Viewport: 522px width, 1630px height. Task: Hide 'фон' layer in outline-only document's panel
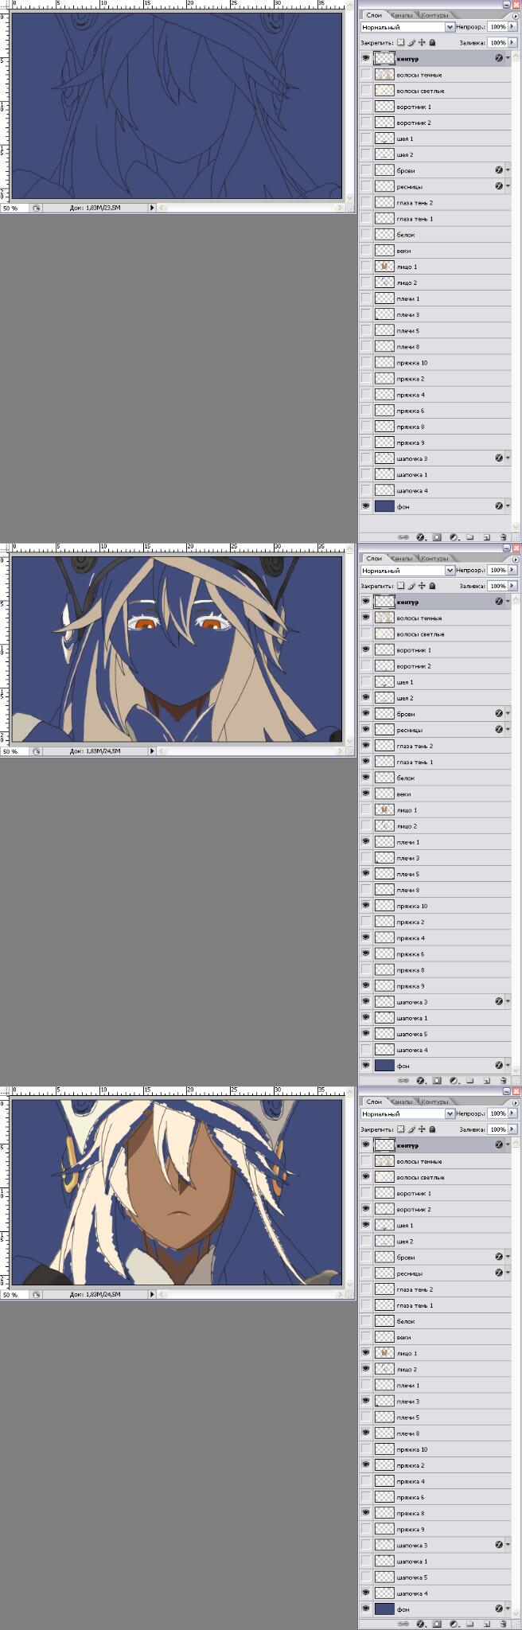(x=366, y=506)
